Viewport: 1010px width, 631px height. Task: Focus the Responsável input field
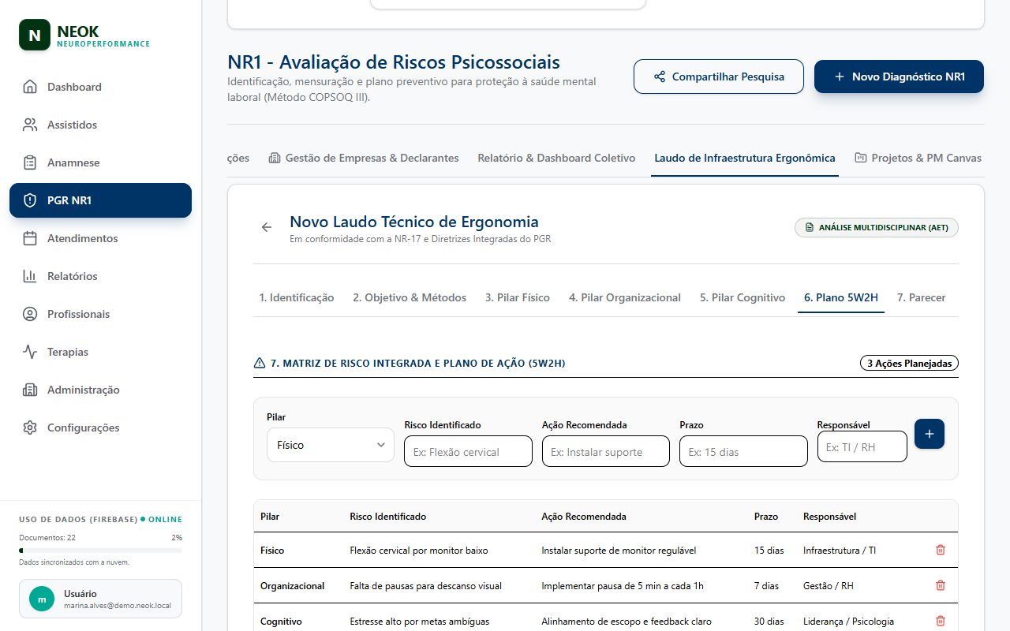pyautogui.click(x=862, y=446)
